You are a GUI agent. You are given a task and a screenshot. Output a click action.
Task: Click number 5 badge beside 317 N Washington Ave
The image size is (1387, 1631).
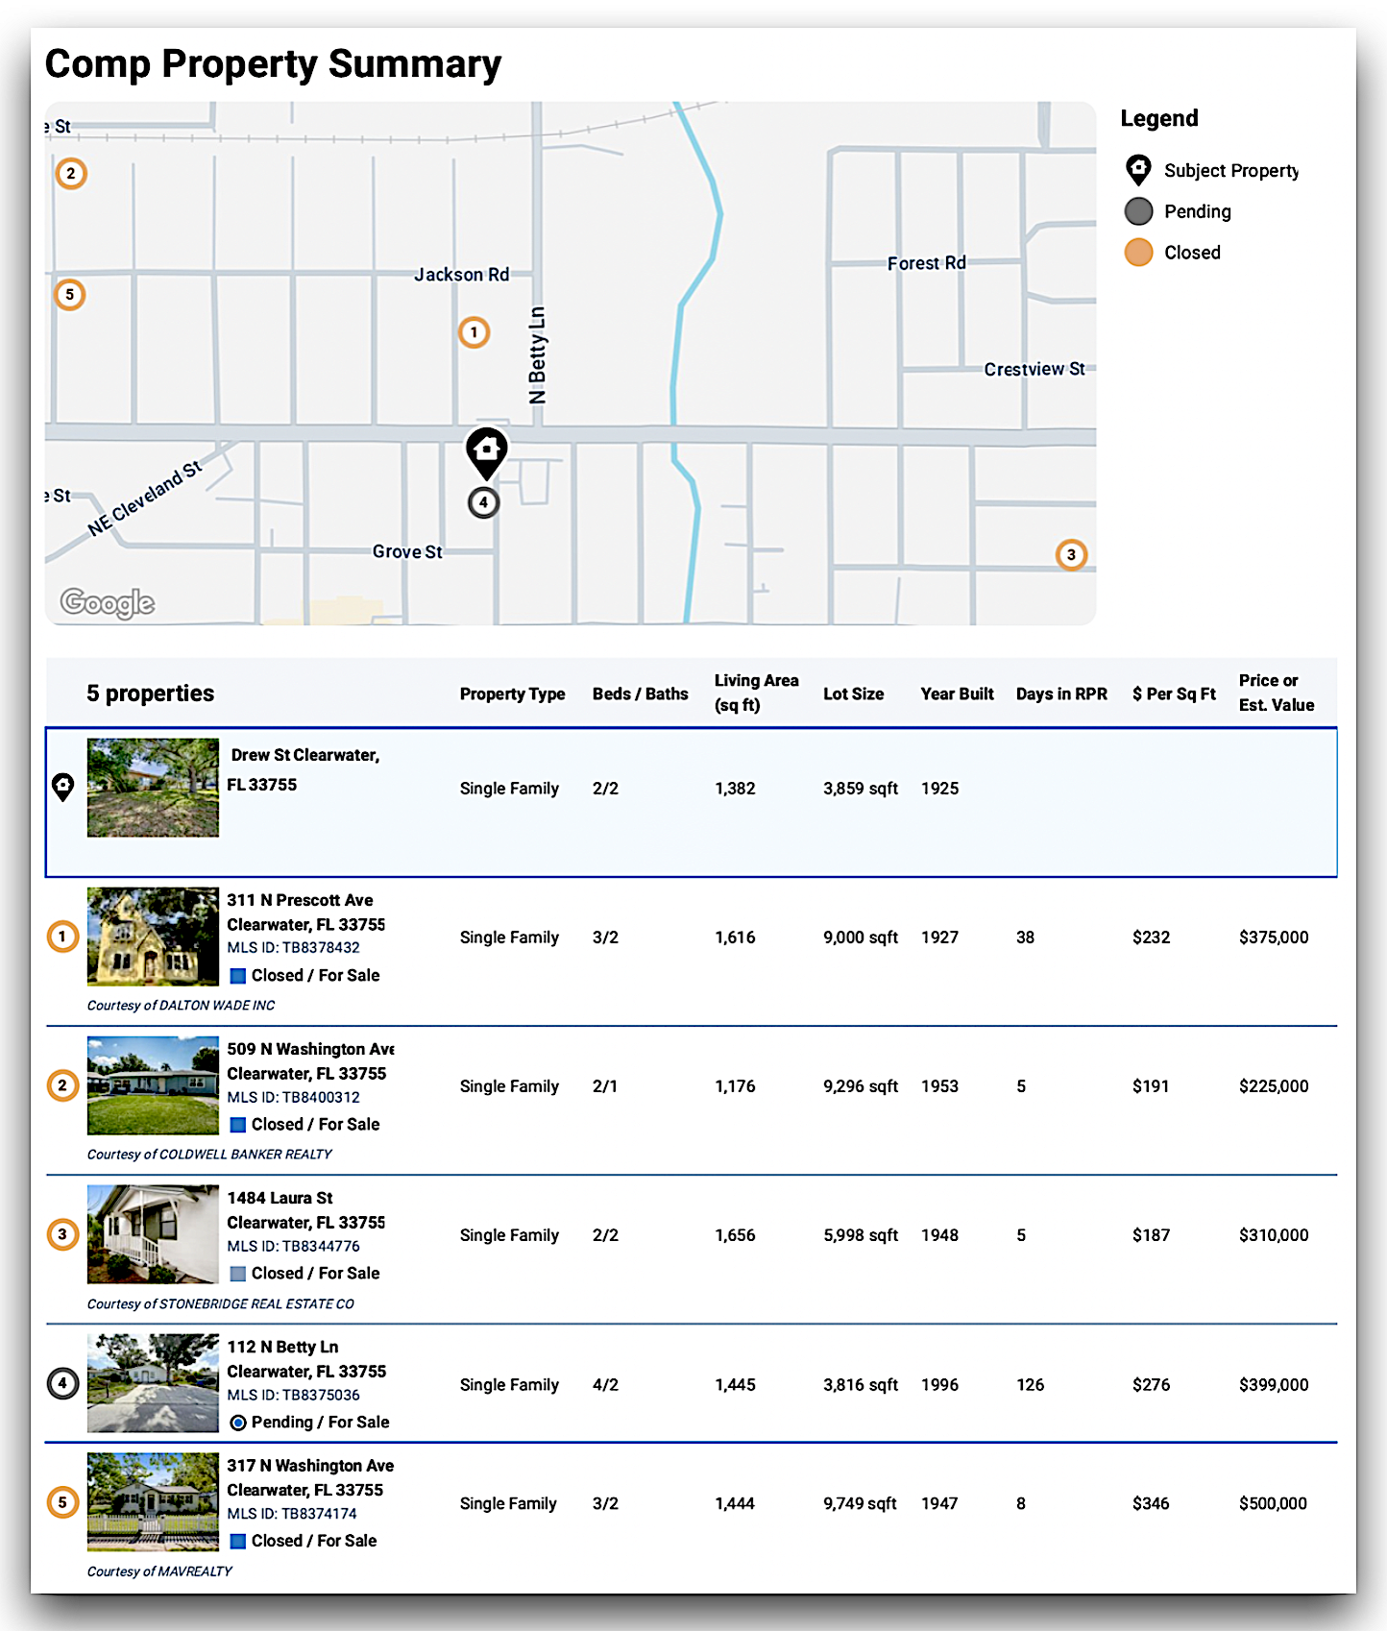(62, 1502)
